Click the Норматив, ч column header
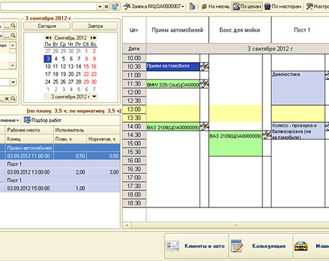The height and width of the screenshot is (261, 329). click(x=103, y=139)
